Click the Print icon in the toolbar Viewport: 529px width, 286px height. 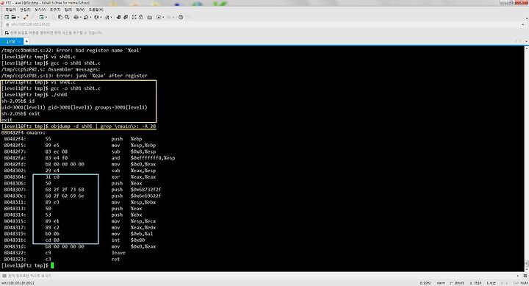tap(76, 17)
